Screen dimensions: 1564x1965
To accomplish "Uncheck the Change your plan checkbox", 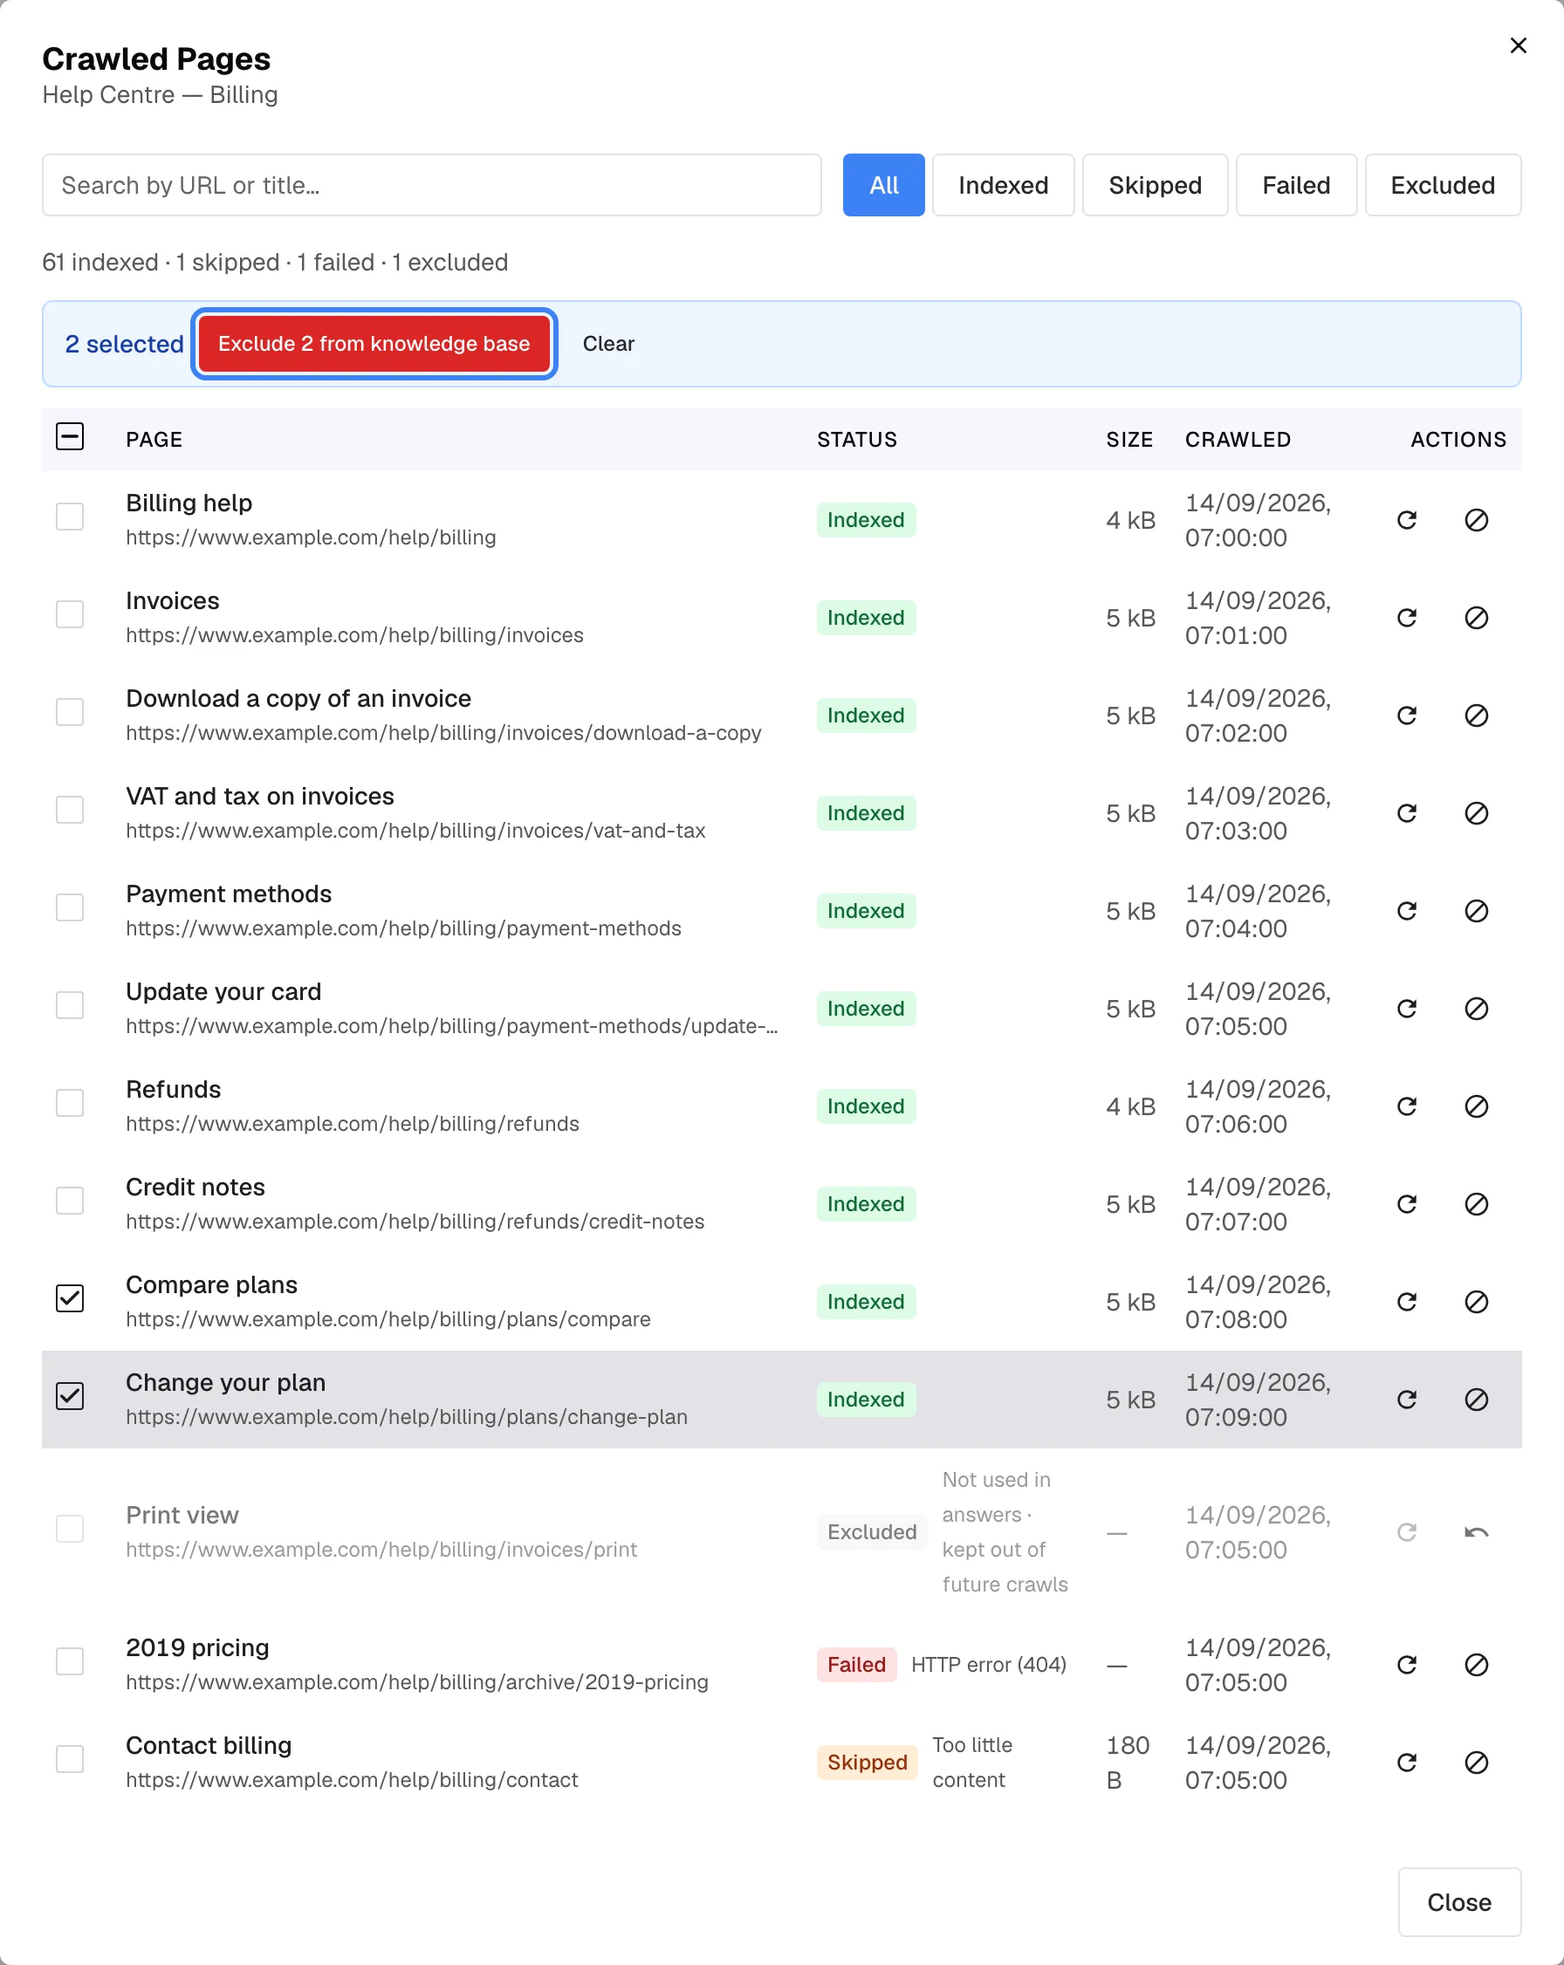I will click(x=70, y=1395).
